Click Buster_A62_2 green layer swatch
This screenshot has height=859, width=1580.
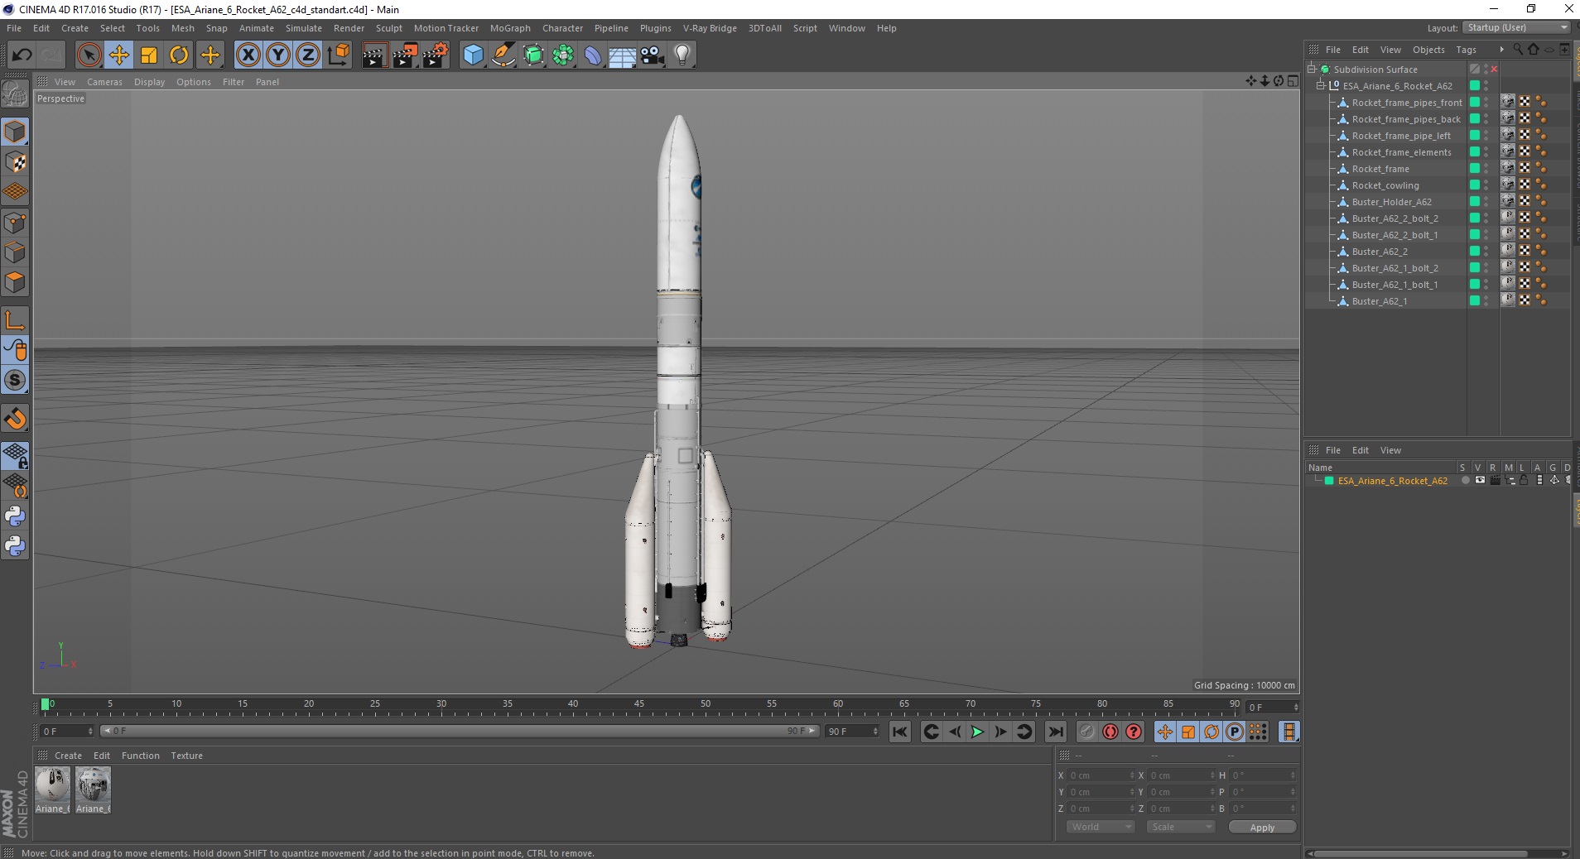coord(1474,252)
